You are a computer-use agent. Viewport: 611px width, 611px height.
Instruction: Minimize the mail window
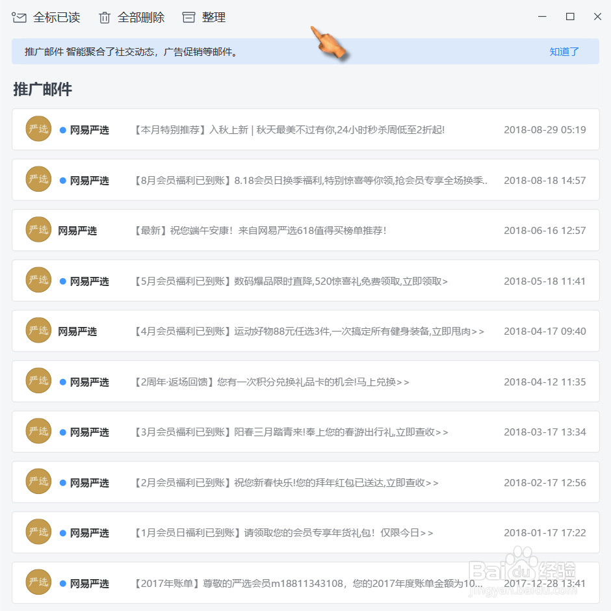tap(542, 16)
